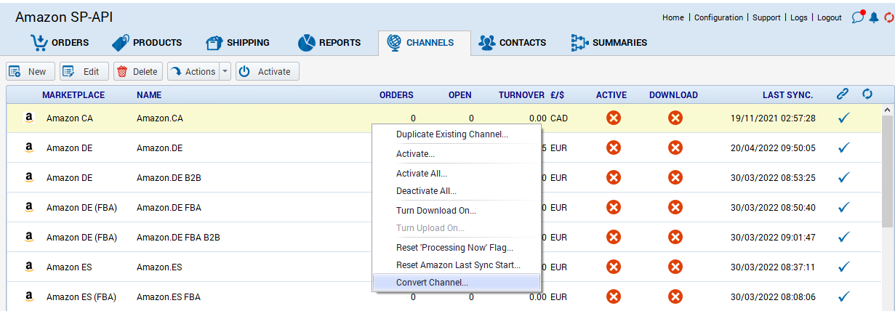Image resolution: width=895 pixels, height=311 pixels.
Task: Toggle Download status for Amazon.DE FBA B2B
Action: 675,237
